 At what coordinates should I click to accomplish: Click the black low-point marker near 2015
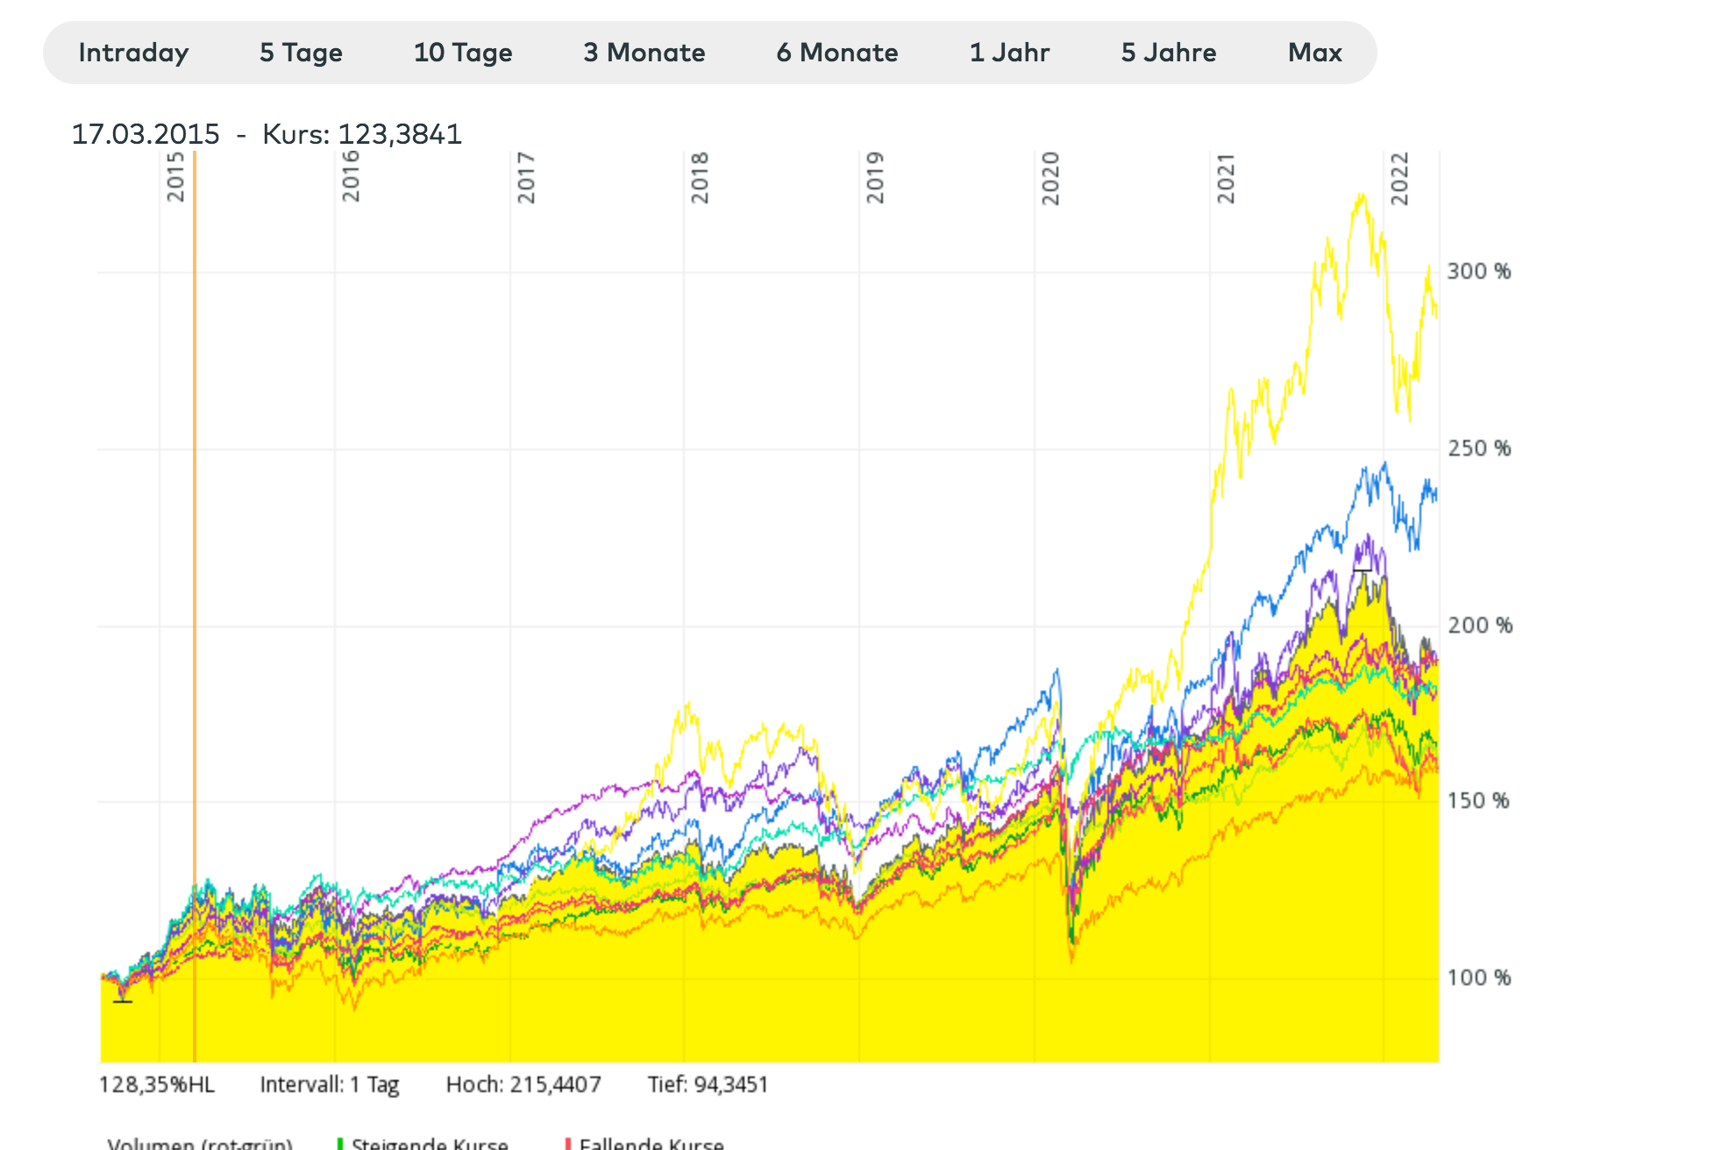(123, 1001)
